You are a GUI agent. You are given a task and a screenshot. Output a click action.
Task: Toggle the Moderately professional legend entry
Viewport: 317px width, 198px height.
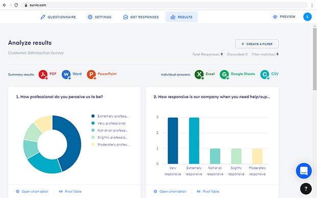tap(110, 144)
